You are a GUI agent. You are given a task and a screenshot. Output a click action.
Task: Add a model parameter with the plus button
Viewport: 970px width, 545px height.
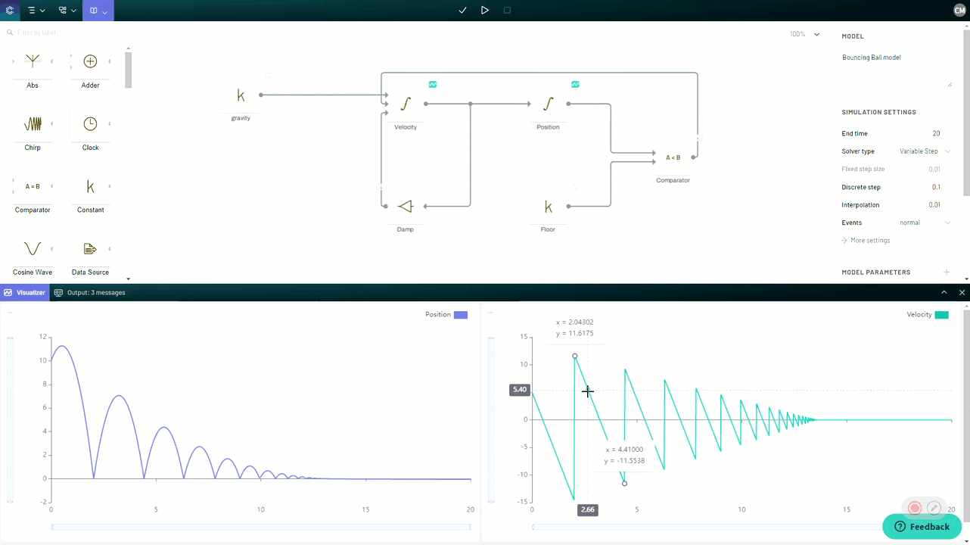944,272
